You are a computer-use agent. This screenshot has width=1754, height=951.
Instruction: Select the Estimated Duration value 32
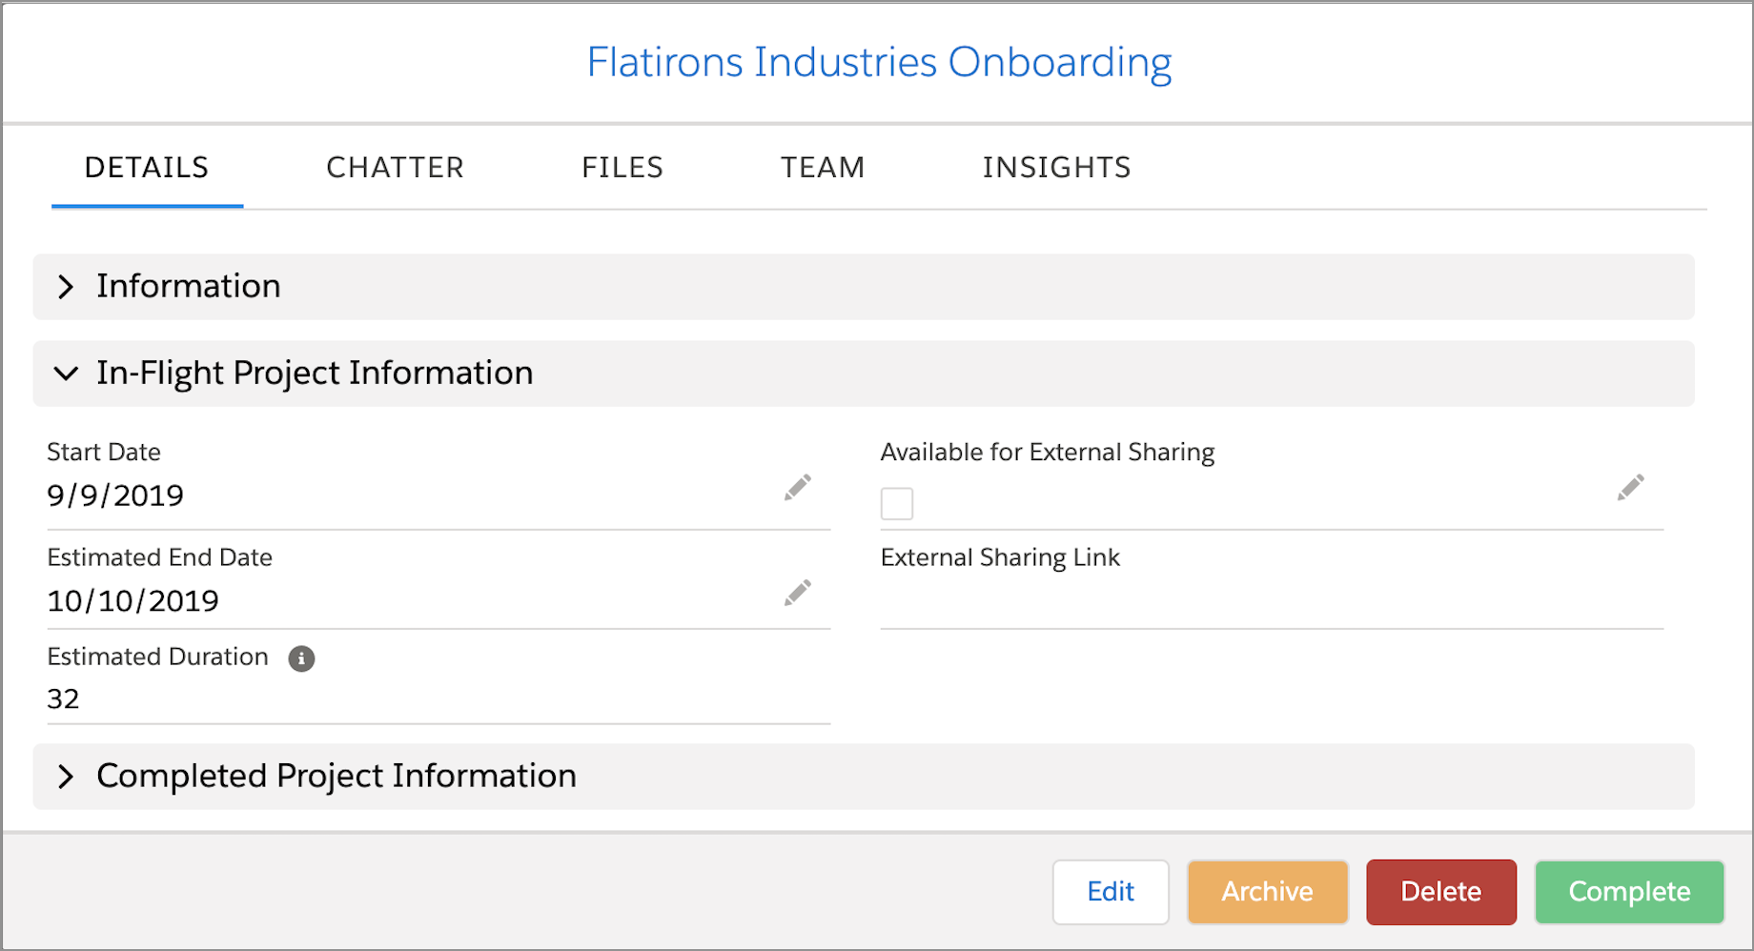(x=63, y=699)
